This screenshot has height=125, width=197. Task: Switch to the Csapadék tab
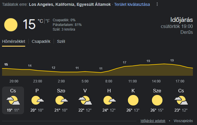pyautogui.click(x=41, y=41)
